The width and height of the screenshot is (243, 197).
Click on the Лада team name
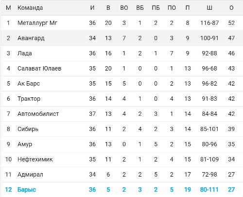click(25, 54)
